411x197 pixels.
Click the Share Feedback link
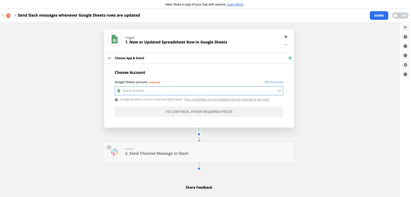199,187
